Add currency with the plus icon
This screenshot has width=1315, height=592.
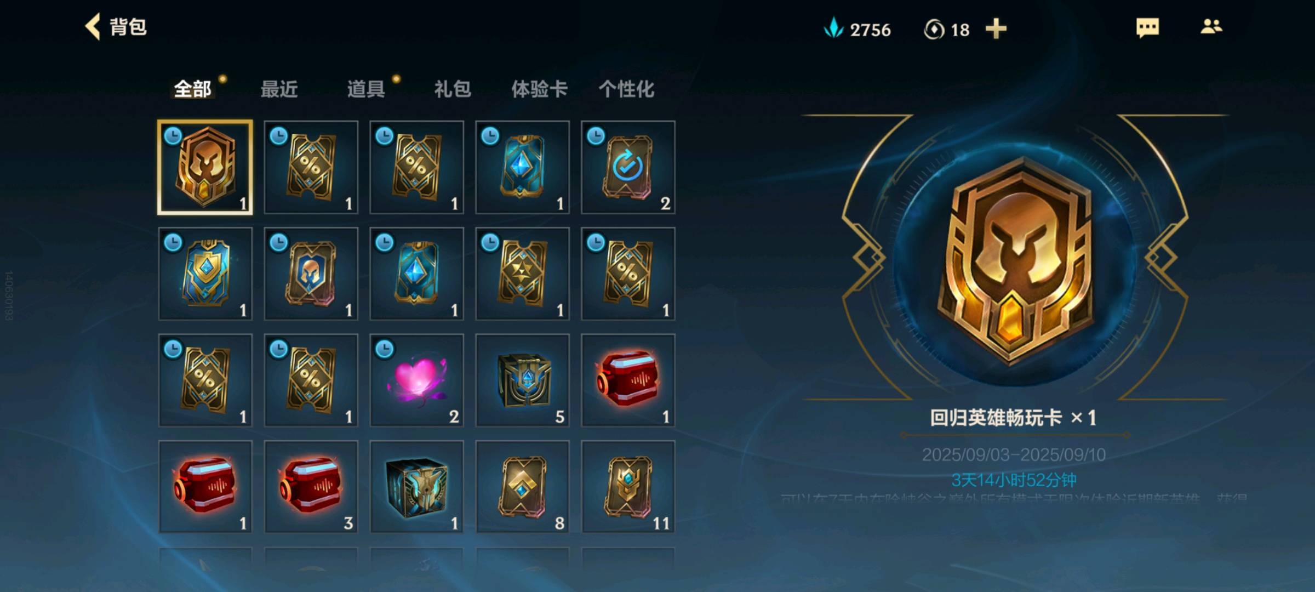click(x=996, y=29)
